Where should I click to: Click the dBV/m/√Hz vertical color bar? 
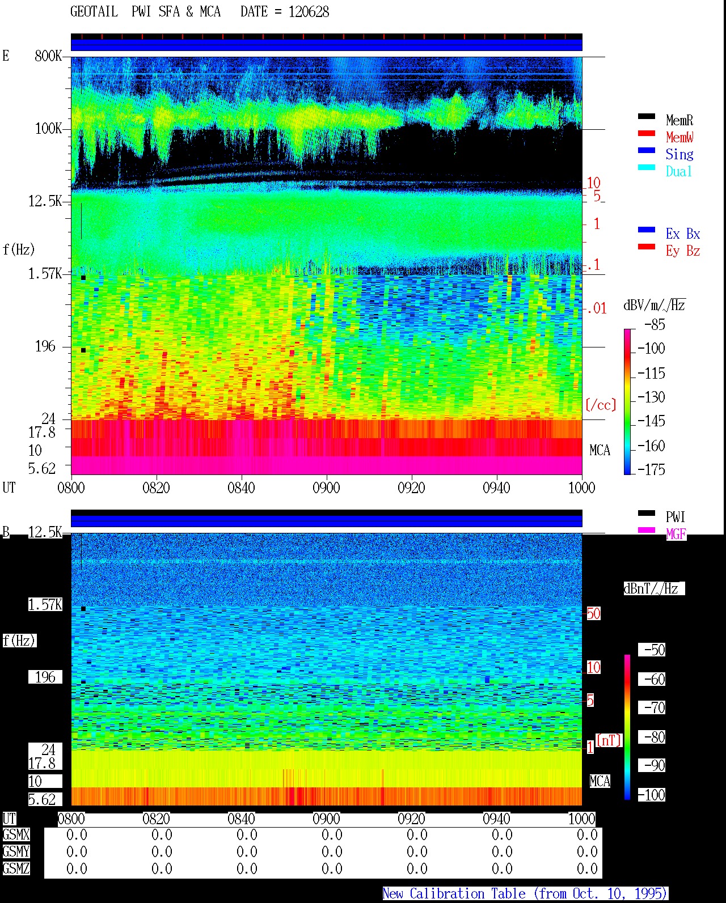coord(627,401)
